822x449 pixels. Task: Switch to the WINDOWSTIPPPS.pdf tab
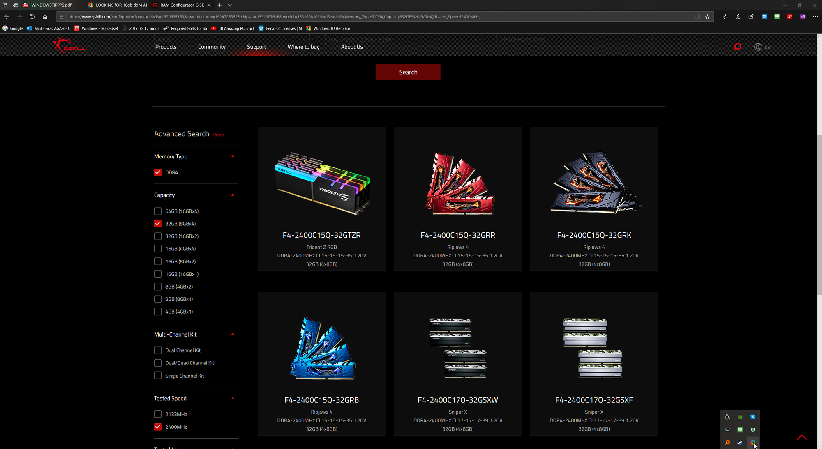click(x=52, y=5)
